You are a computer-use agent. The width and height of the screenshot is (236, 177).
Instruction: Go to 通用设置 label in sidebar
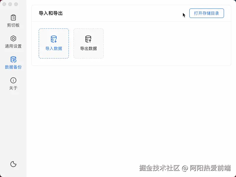tap(13, 46)
